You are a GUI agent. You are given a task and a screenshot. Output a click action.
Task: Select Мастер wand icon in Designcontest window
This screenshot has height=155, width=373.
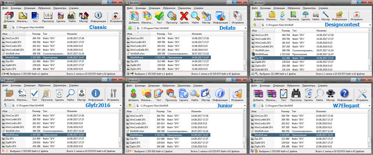pyautogui.click(x=325, y=14)
